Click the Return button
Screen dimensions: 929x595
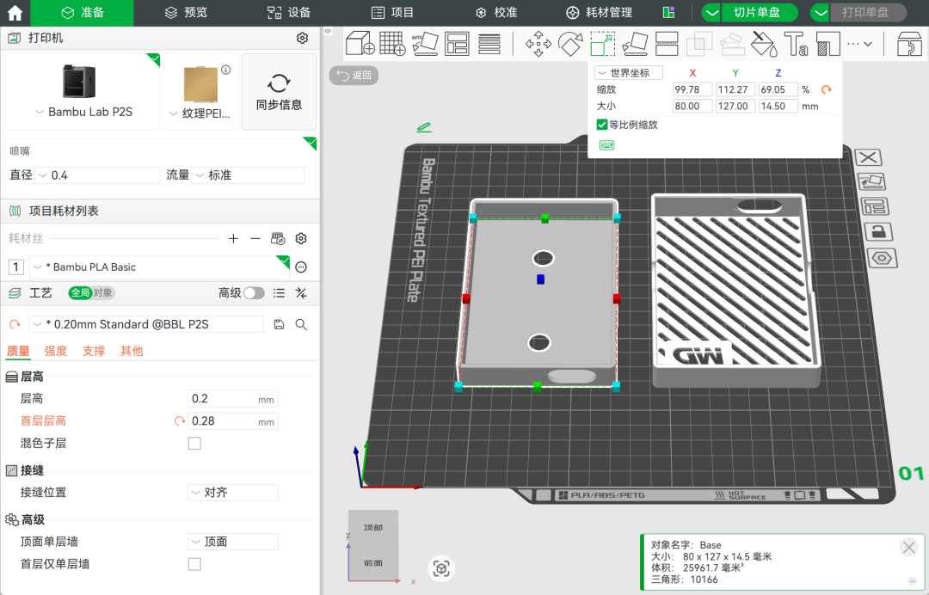(354, 75)
